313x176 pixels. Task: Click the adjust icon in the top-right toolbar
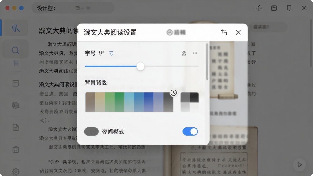[x=259, y=8]
